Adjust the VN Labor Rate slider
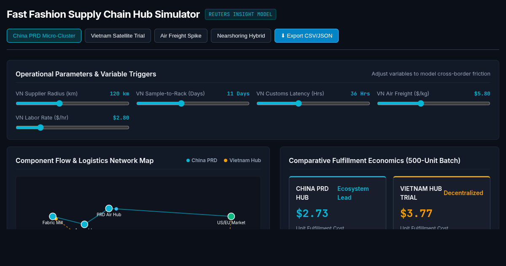This screenshot has width=506, height=266. pyautogui.click(x=73, y=128)
